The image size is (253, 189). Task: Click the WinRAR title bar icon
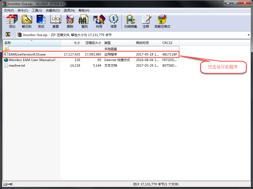(x=4, y=3)
